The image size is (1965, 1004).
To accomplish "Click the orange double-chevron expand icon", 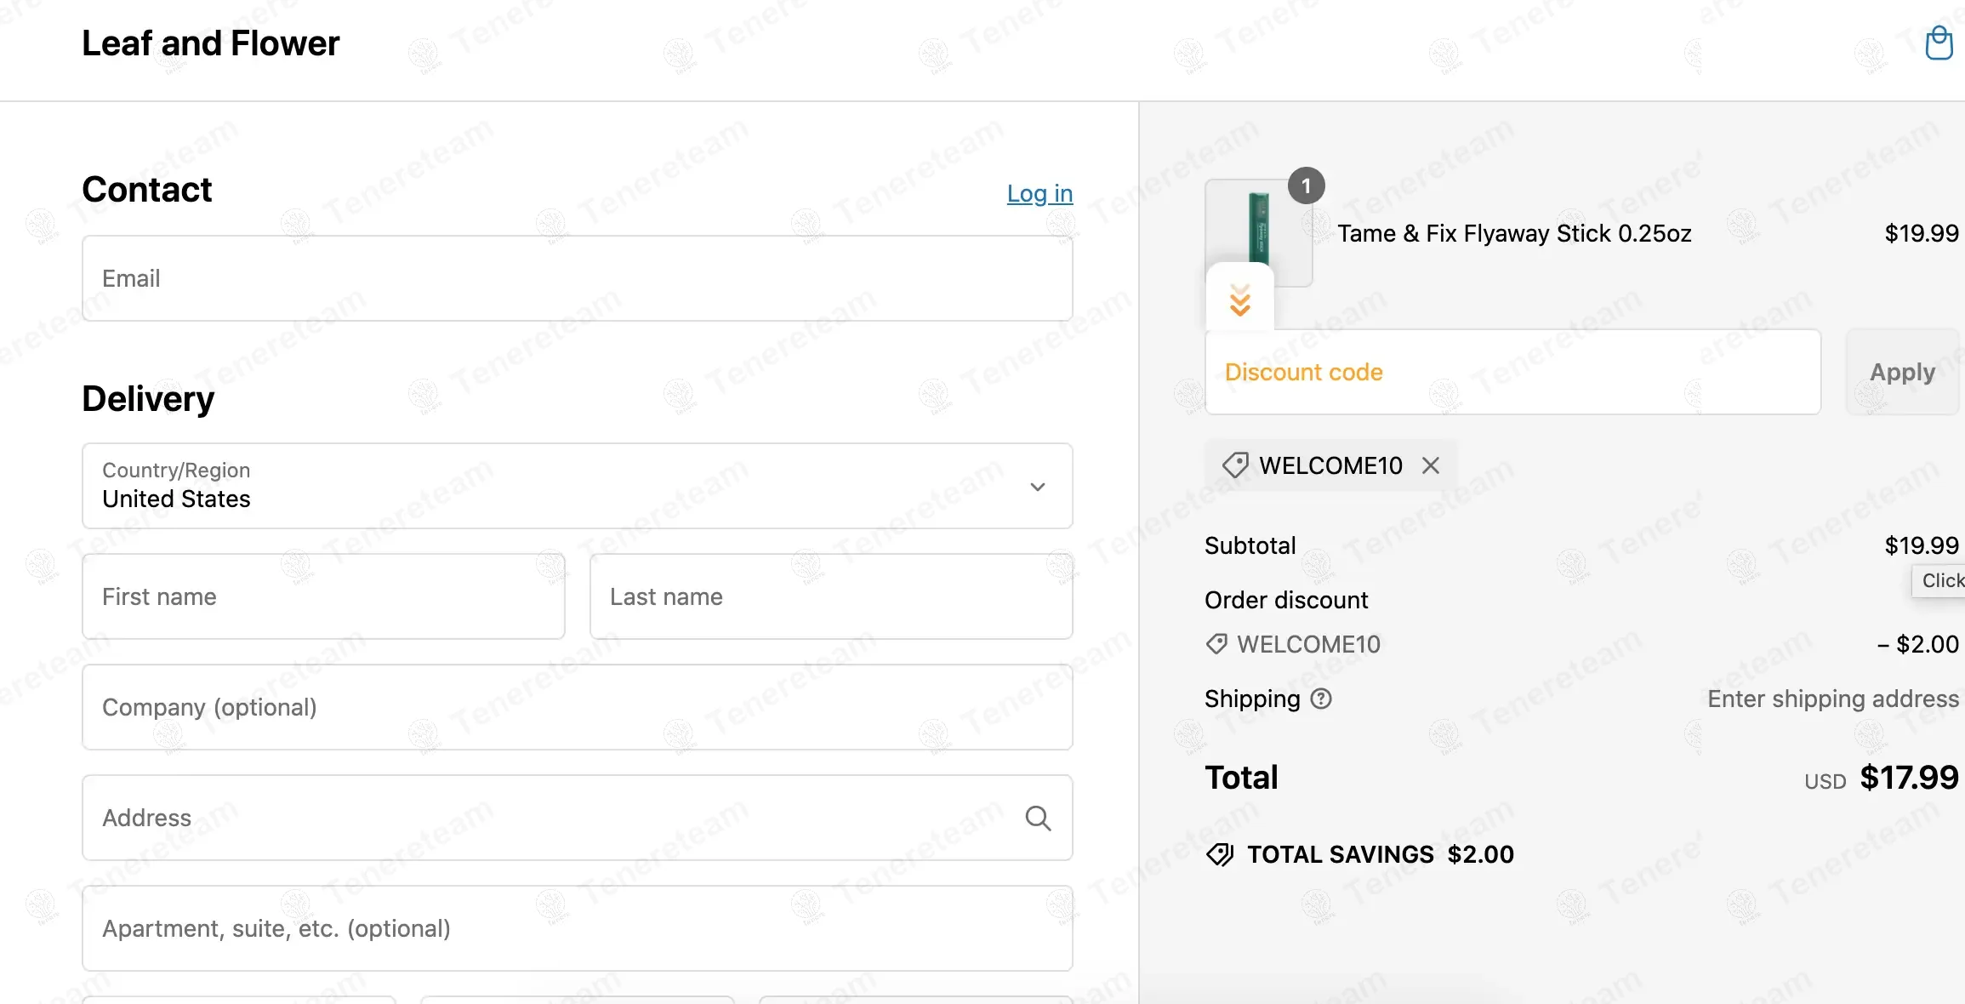I will coord(1240,301).
